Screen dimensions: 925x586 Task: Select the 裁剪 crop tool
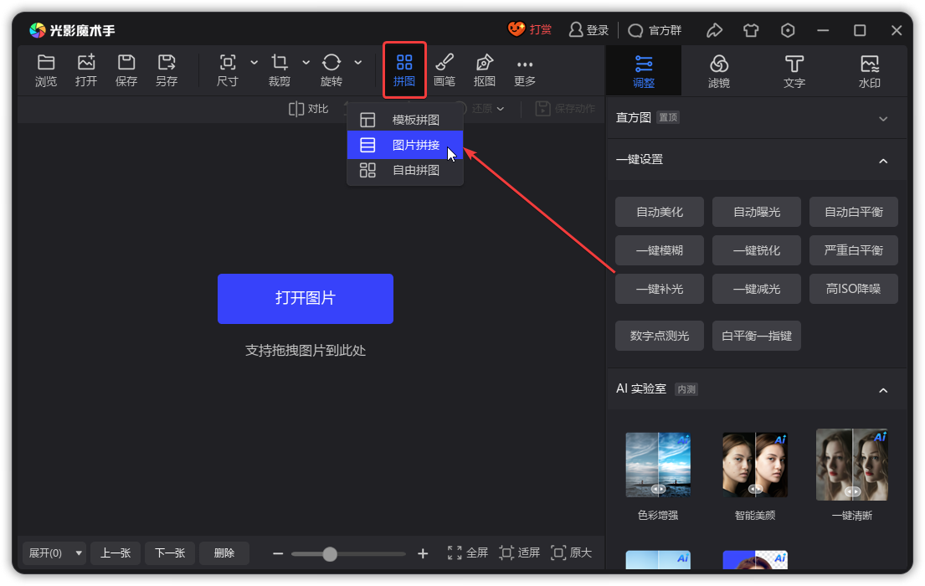point(280,70)
